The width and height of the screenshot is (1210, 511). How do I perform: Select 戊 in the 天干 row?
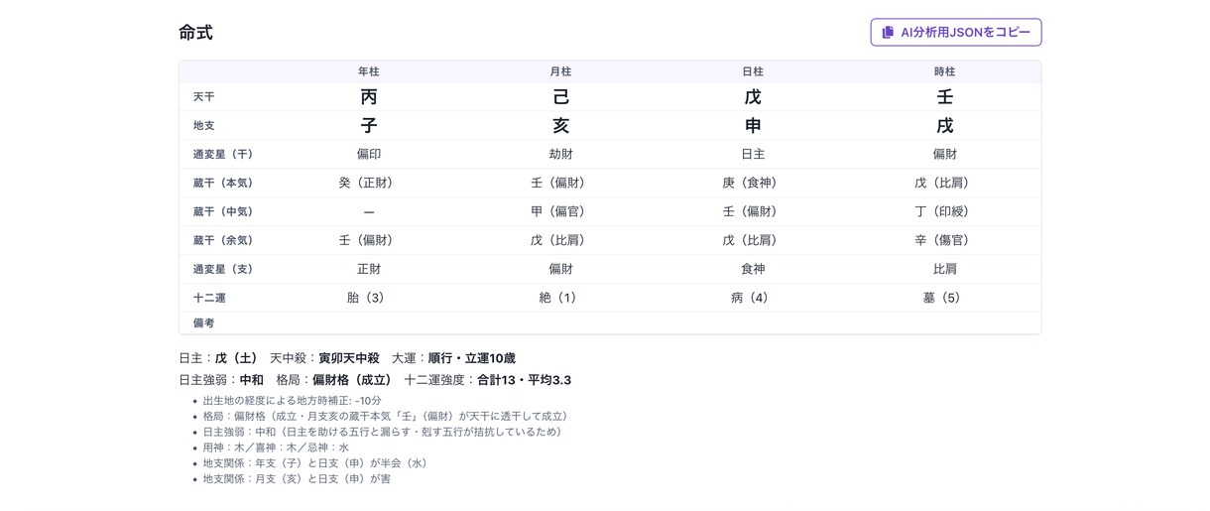click(753, 97)
